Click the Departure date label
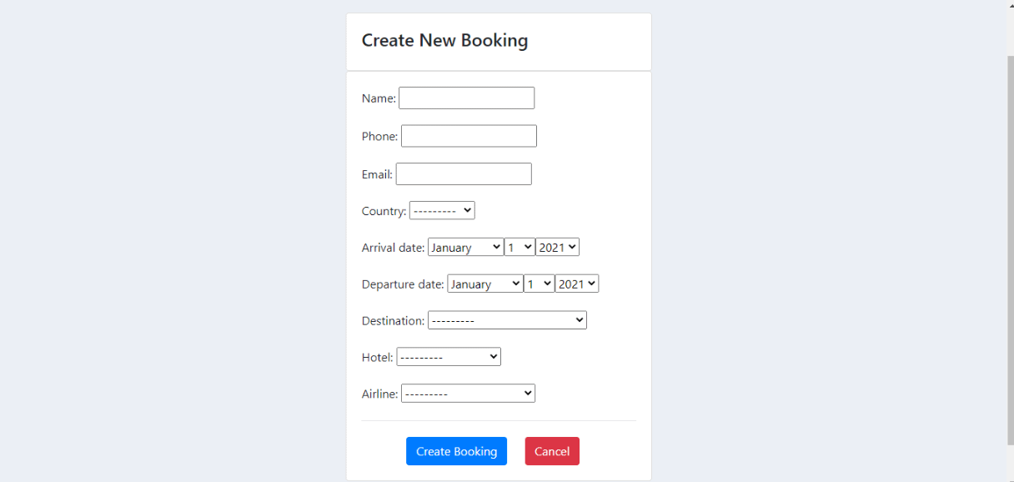1014x482 pixels. tap(403, 284)
